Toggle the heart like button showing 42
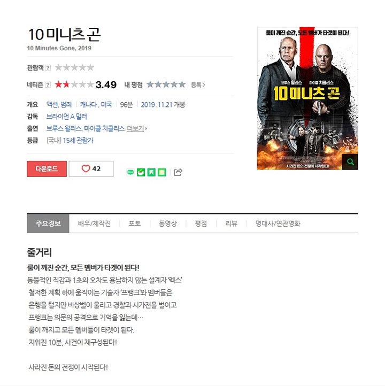Viewport: 385px width, 386px height. coord(91,169)
